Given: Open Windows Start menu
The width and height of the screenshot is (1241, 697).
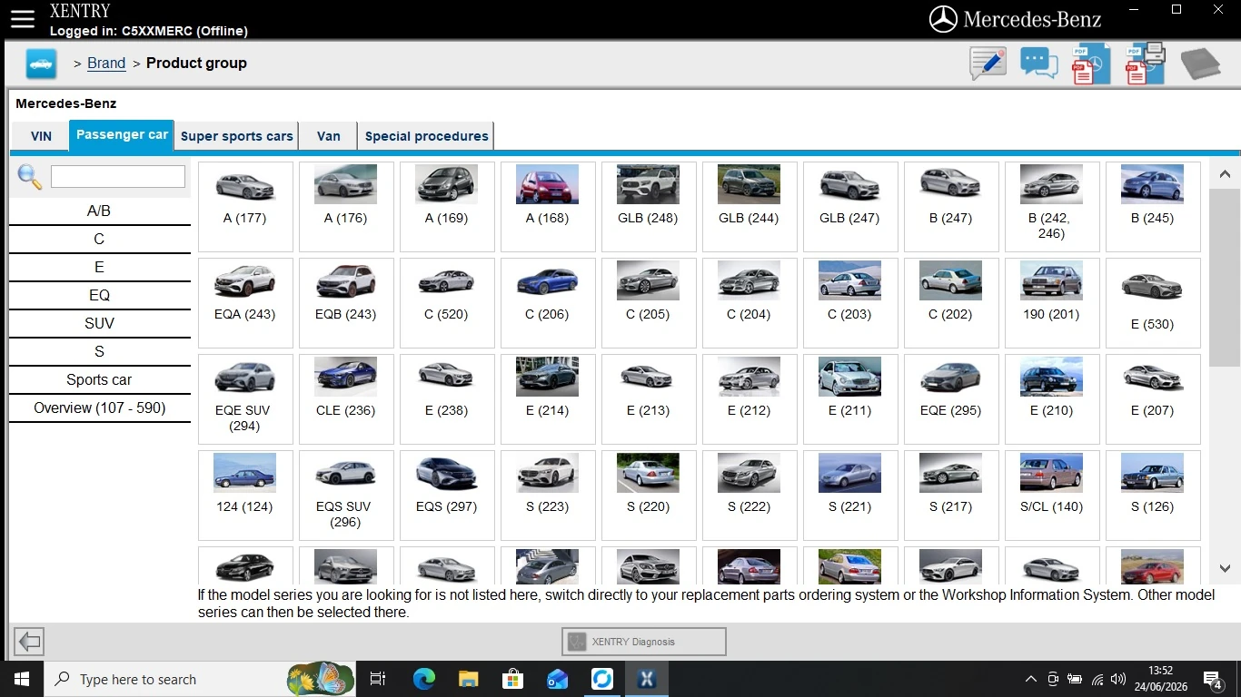Looking at the screenshot, I should 22,679.
